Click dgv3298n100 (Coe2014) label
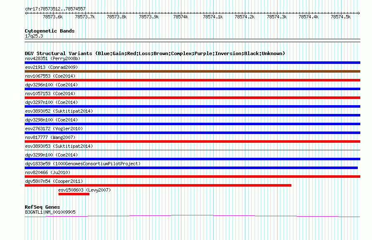The width and height of the screenshot is (372, 240). click(x=51, y=120)
